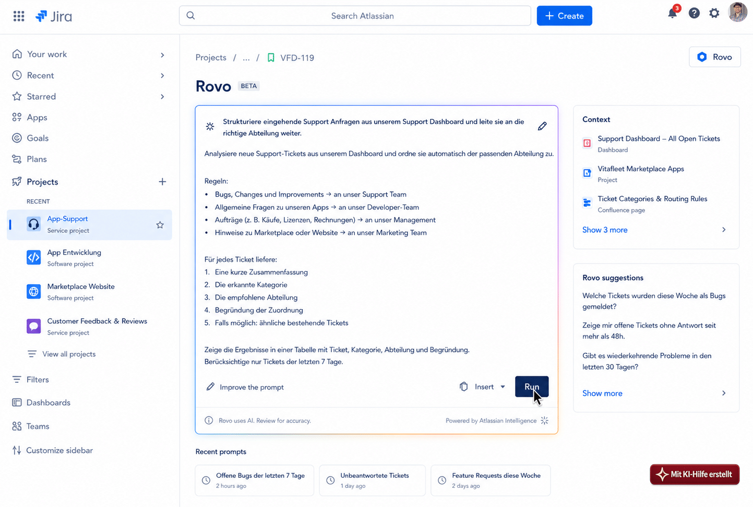Click the Recent clock icon
Image resolution: width=753 pixels, height=507 pixels.
(x=17, y=75)
